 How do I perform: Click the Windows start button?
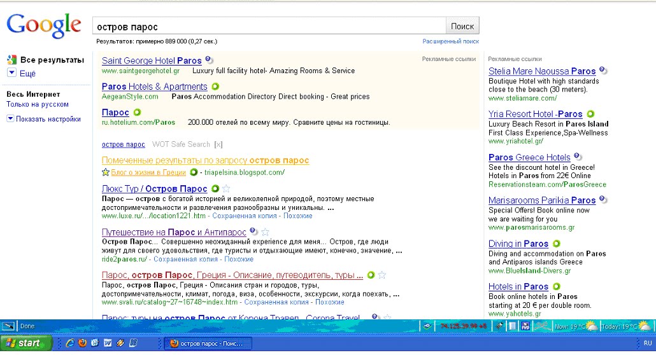[26, 343]
